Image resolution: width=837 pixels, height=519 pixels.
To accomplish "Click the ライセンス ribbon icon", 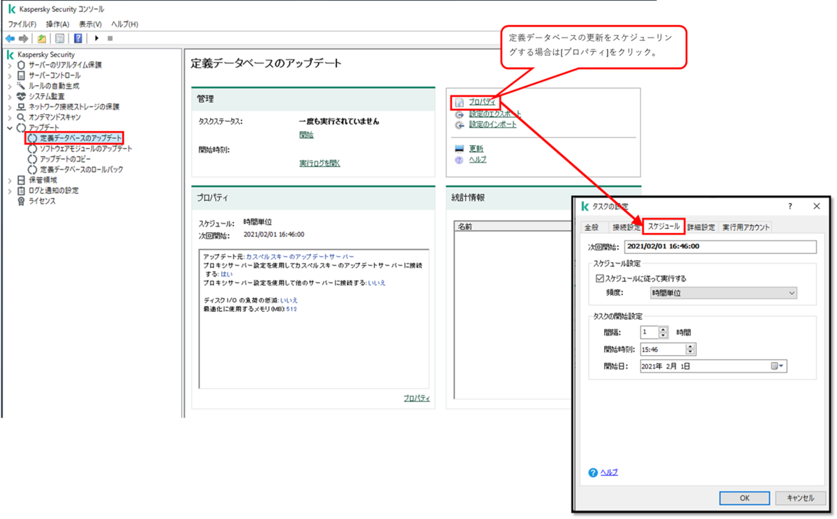I will pyautogui.click(x=21, y=201).
